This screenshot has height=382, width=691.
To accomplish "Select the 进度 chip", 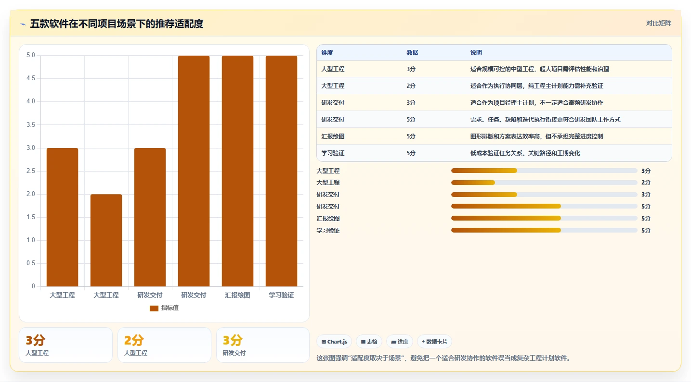I will coord(400,342).
